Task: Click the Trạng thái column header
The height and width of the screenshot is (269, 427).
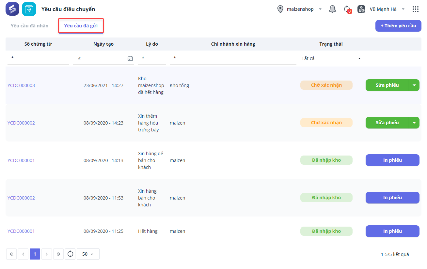Action: tap(331, 44)
